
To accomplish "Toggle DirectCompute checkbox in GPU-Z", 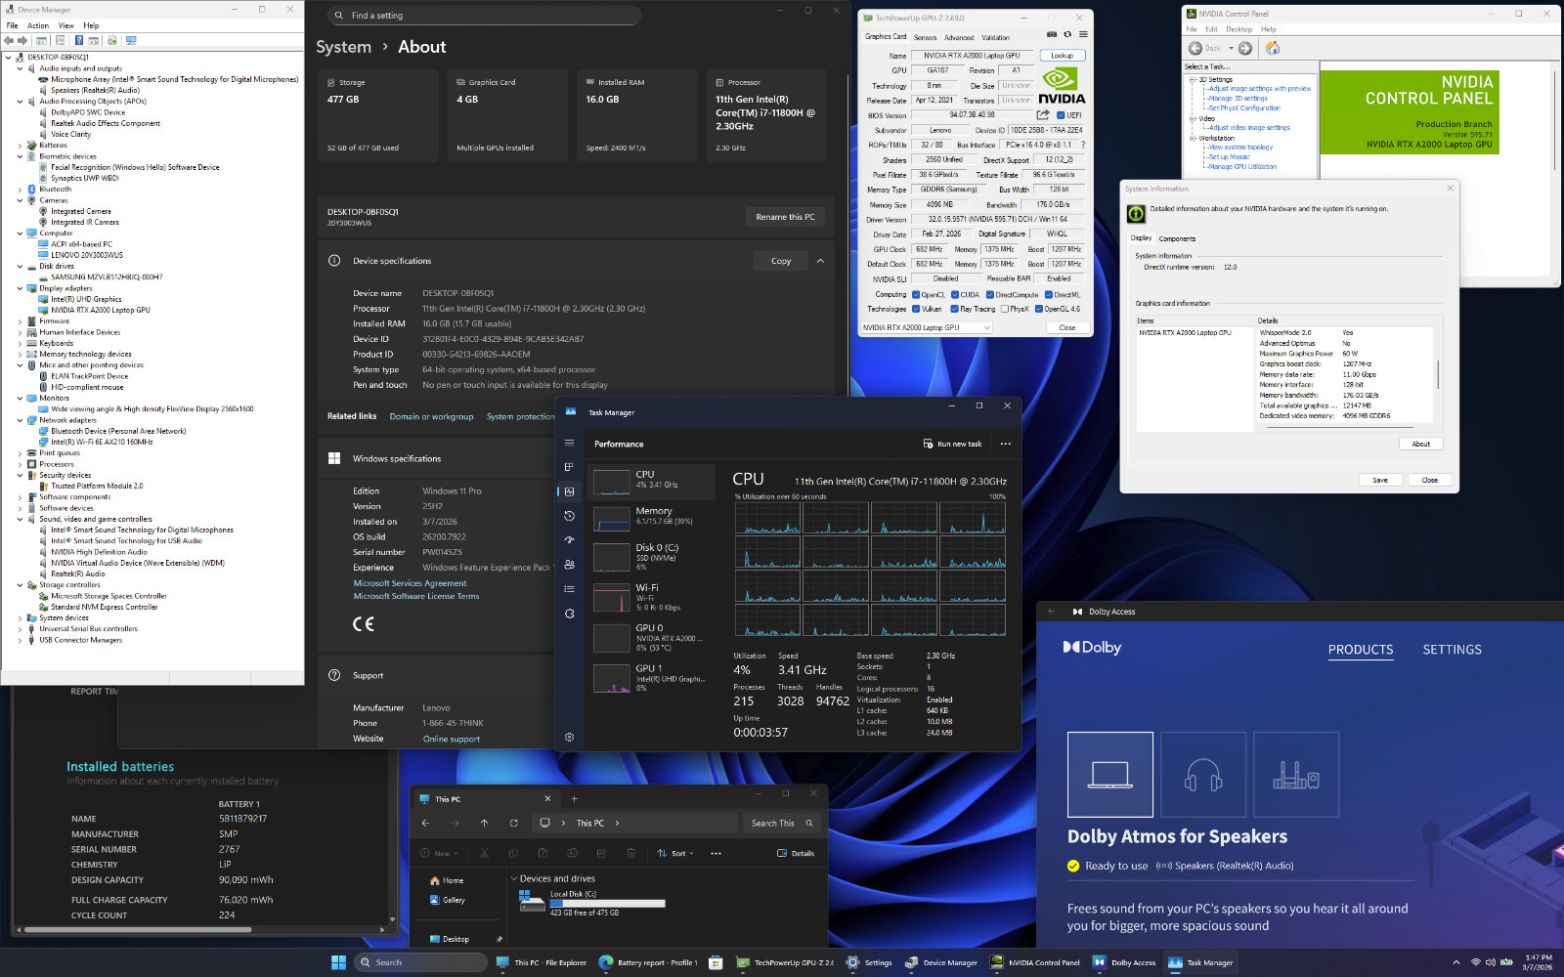I will coord(990,294).
